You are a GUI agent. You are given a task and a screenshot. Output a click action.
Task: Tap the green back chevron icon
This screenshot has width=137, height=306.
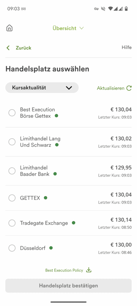click(x=8, y=48)
